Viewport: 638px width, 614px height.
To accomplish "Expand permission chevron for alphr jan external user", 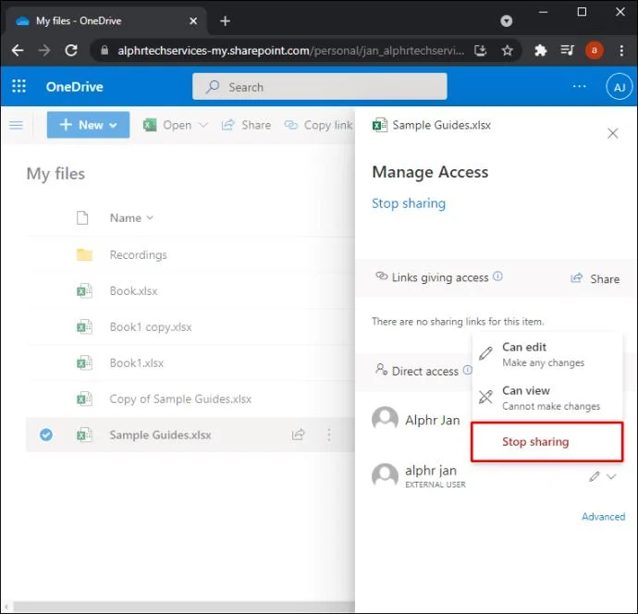I will coord(611,476).
